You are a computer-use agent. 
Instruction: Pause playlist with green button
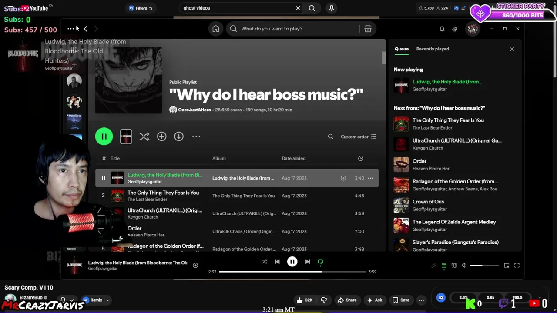[104, 137]
